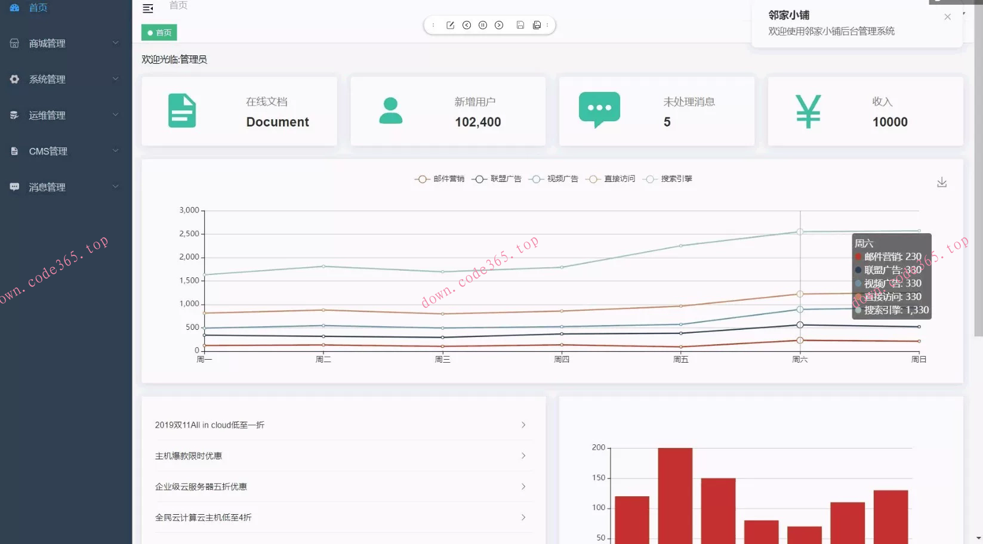Expand the CMS管理 sidebar menu
Image resolution: width=983 pixels, height=544 pixels.
pyautogui.click(x=66, y=151)
